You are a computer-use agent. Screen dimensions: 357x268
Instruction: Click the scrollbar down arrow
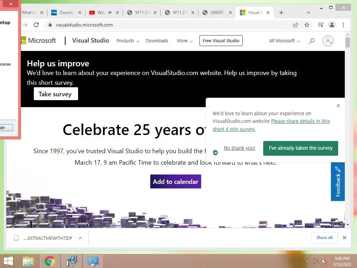(348, 225)
